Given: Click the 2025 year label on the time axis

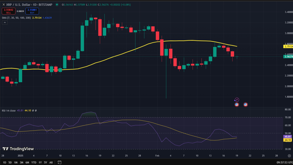Looking at the screenshot, I should (x=20, y=156).
